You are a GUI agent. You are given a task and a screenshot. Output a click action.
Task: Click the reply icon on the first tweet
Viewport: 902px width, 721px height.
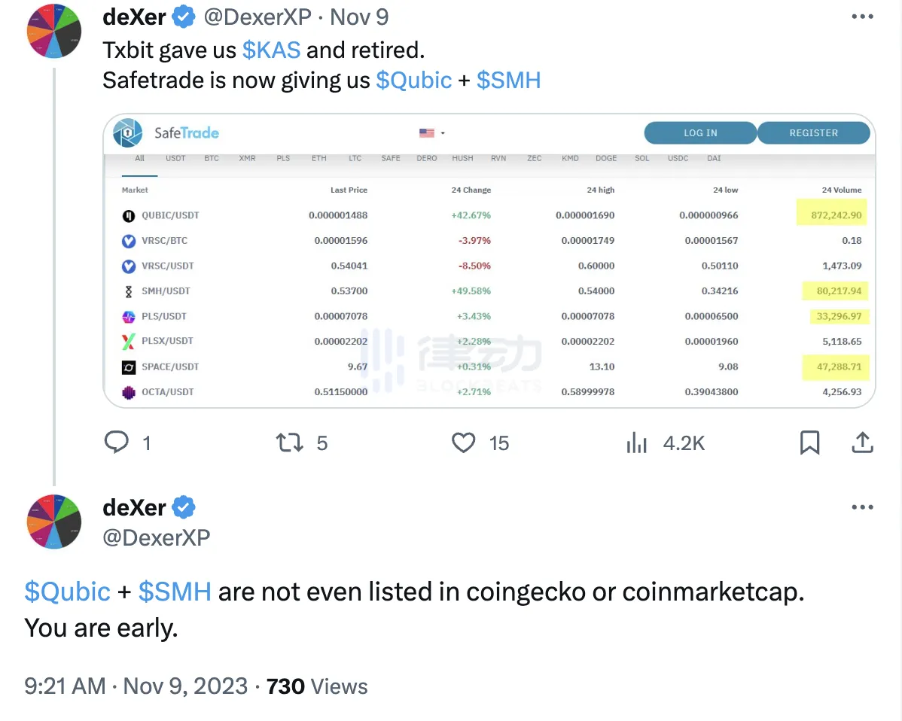click(117, 443)
